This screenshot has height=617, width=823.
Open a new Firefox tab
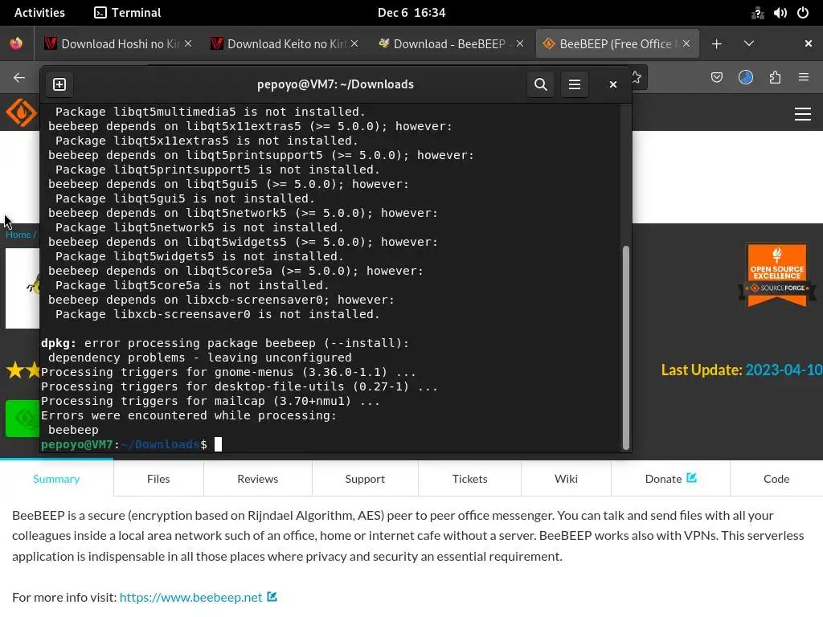pyautogui.click(x=716, y=44)
